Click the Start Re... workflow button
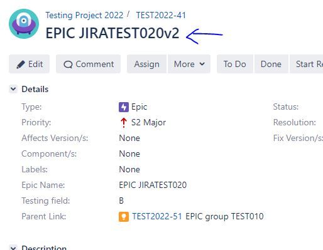The width and height of the screenshot is (323, 250). tap(307, 64)
